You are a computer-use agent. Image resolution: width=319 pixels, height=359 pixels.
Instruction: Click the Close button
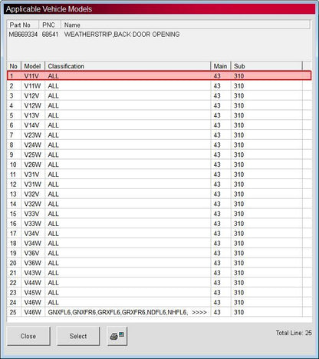click(x=28, y=336)
